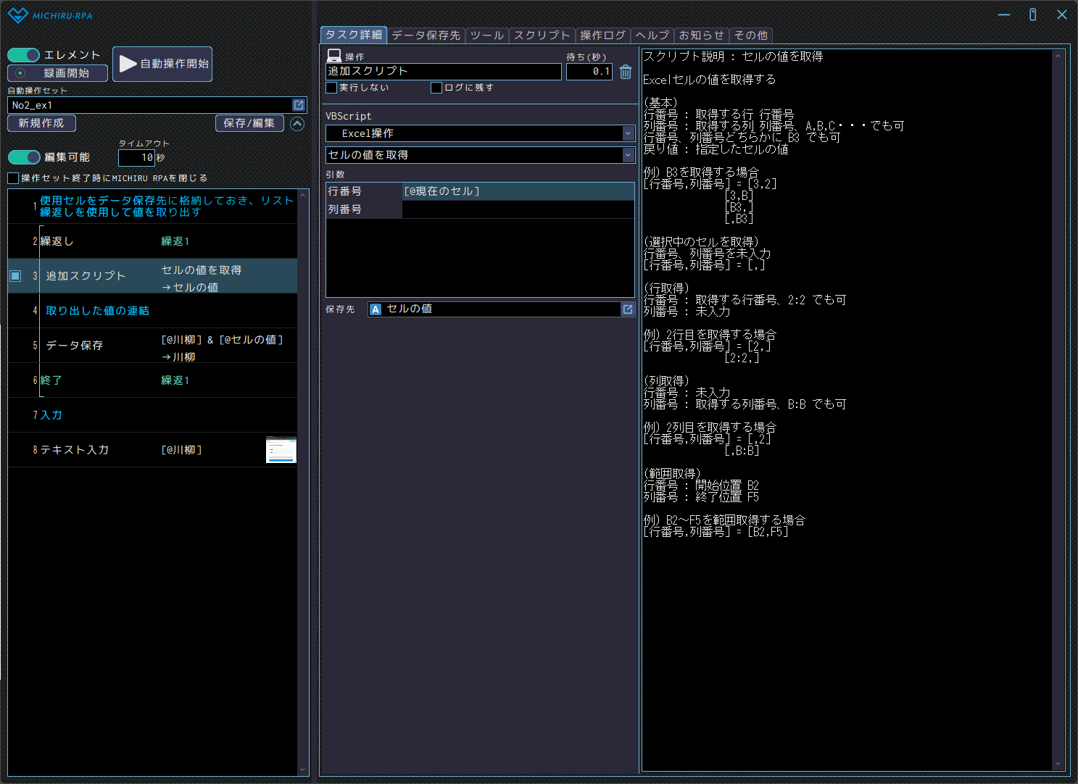Toggle the エレメント switch
1078x784 pixels.
coord(23,55)
